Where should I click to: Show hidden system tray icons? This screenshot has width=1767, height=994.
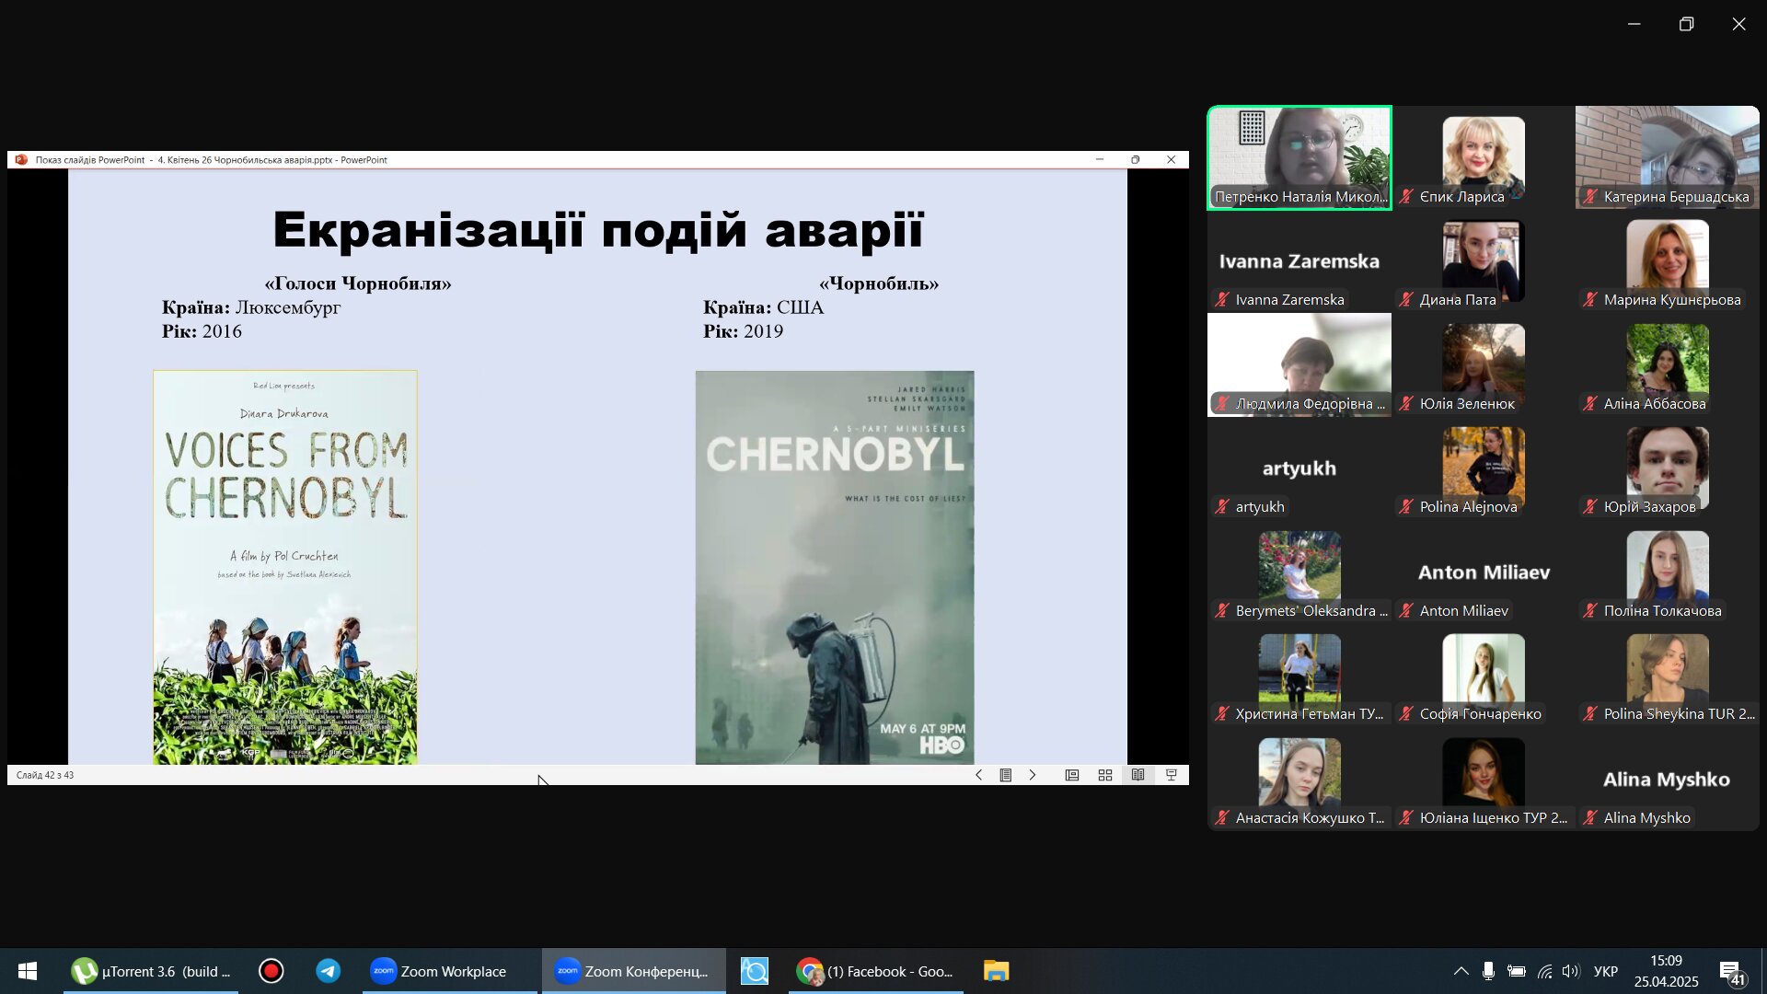pos(1461,971)
